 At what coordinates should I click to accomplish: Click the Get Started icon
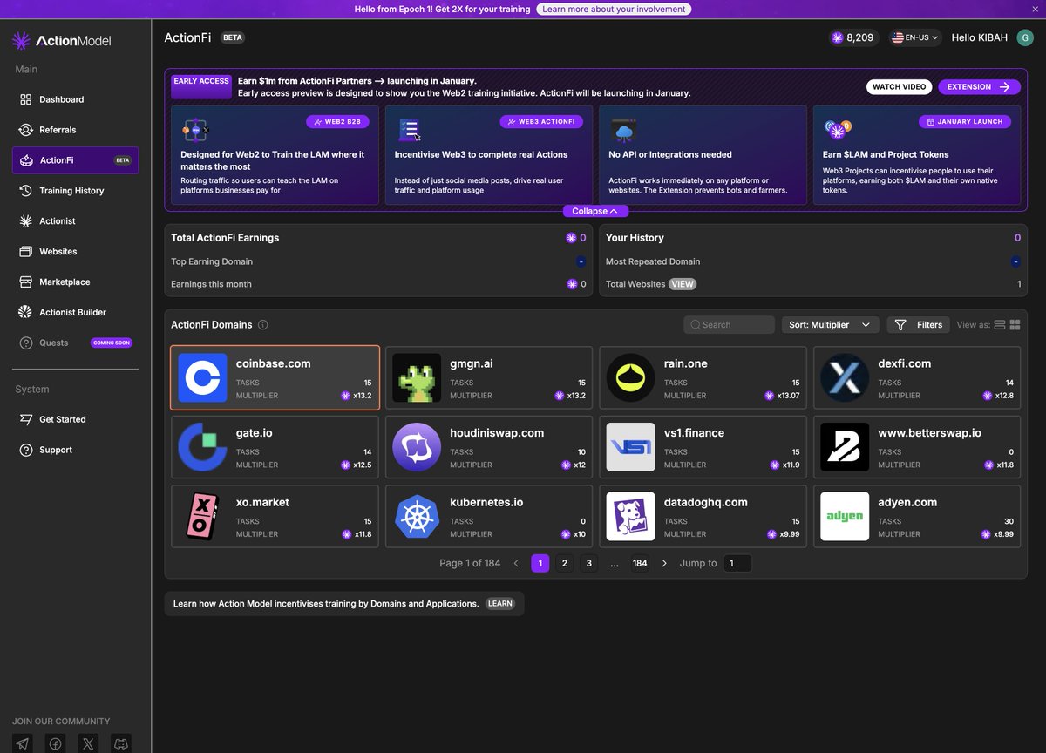26,419
